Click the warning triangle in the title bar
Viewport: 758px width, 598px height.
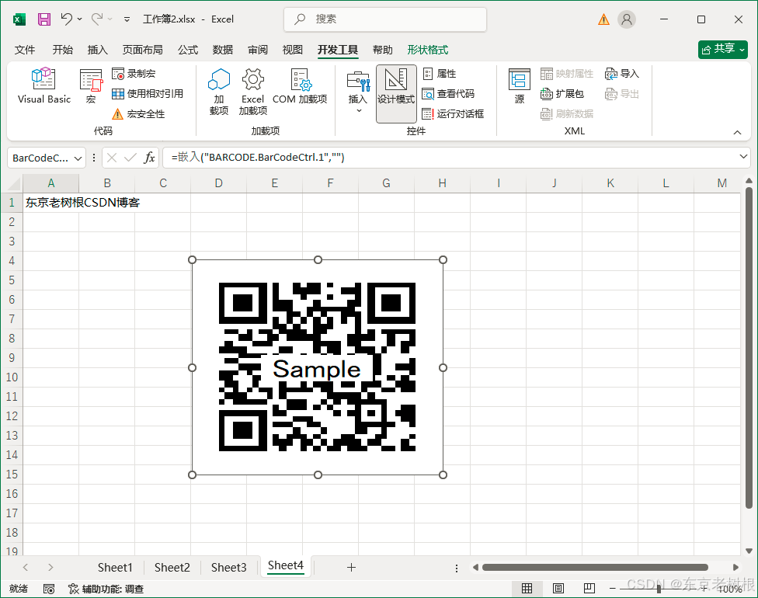pos(603,19)
